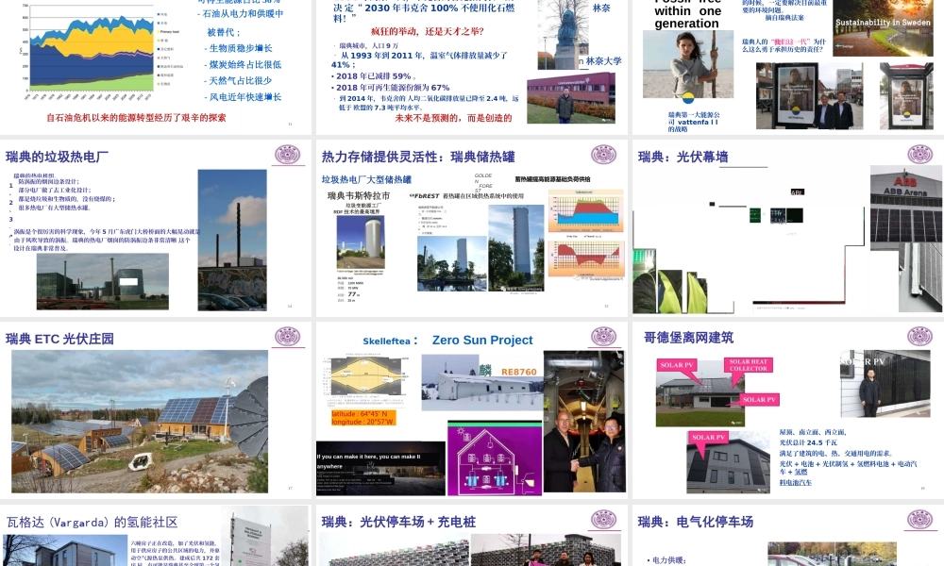Click the purple logo on 电气化停车场 slide
Image resolution: width=944 pixels, height=566 pixels.
point(919,520)
